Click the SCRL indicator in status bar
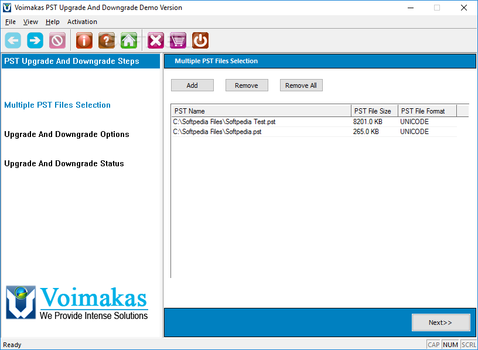The image size is (478, 350). coord(469,345)
